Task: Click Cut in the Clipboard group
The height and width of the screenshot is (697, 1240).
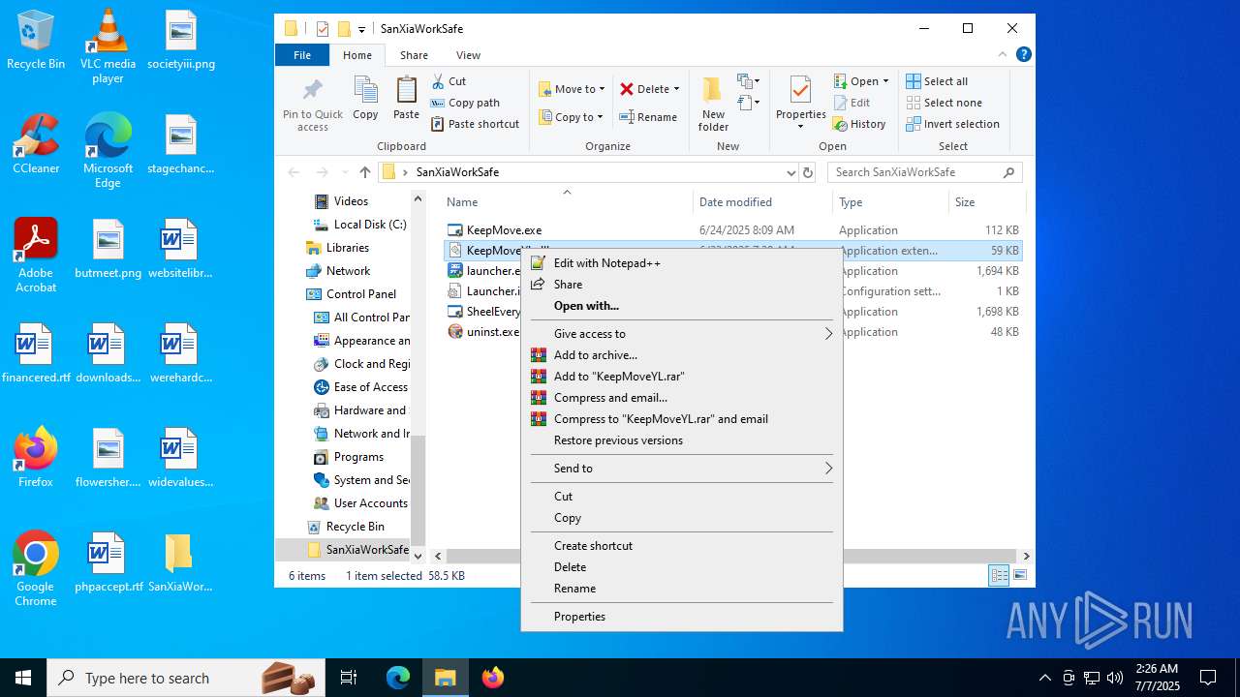Action: coord(449,81)
